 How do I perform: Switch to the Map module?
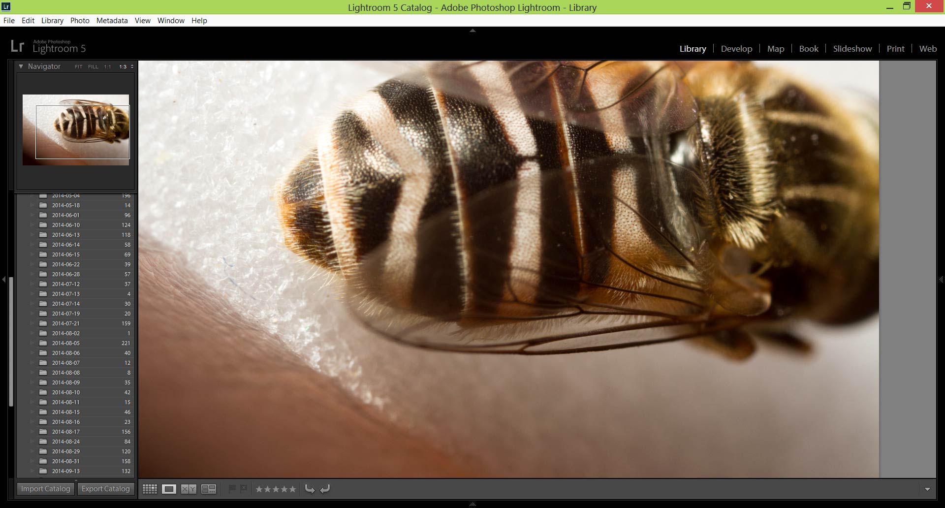click(x=776, y=49)
